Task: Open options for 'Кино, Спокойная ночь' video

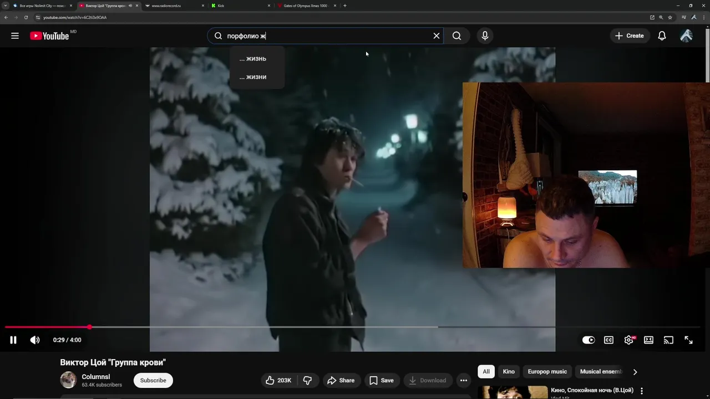Action: pos(642,391)
